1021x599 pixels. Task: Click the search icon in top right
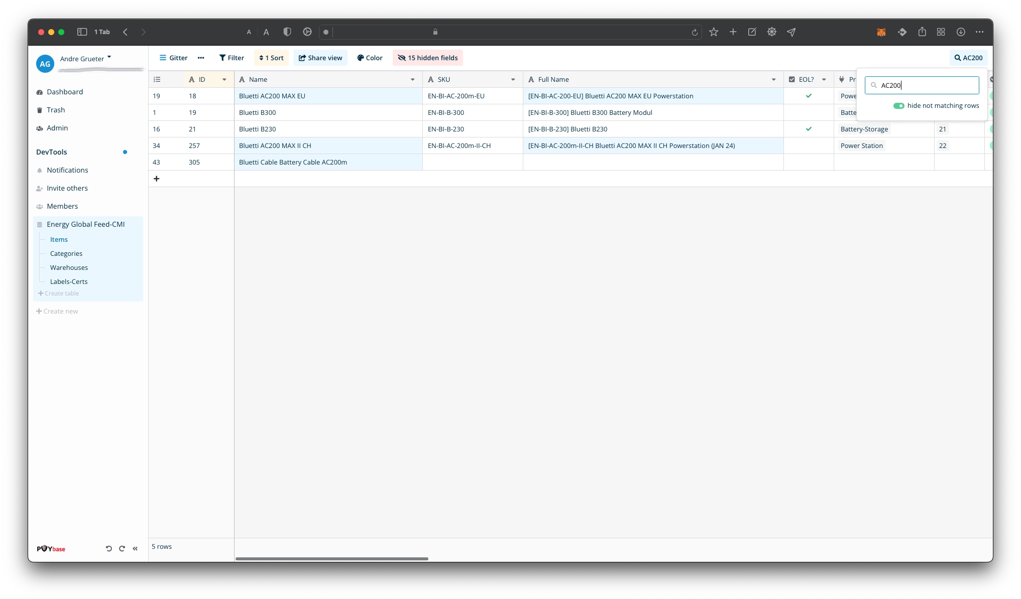point(957,58)
